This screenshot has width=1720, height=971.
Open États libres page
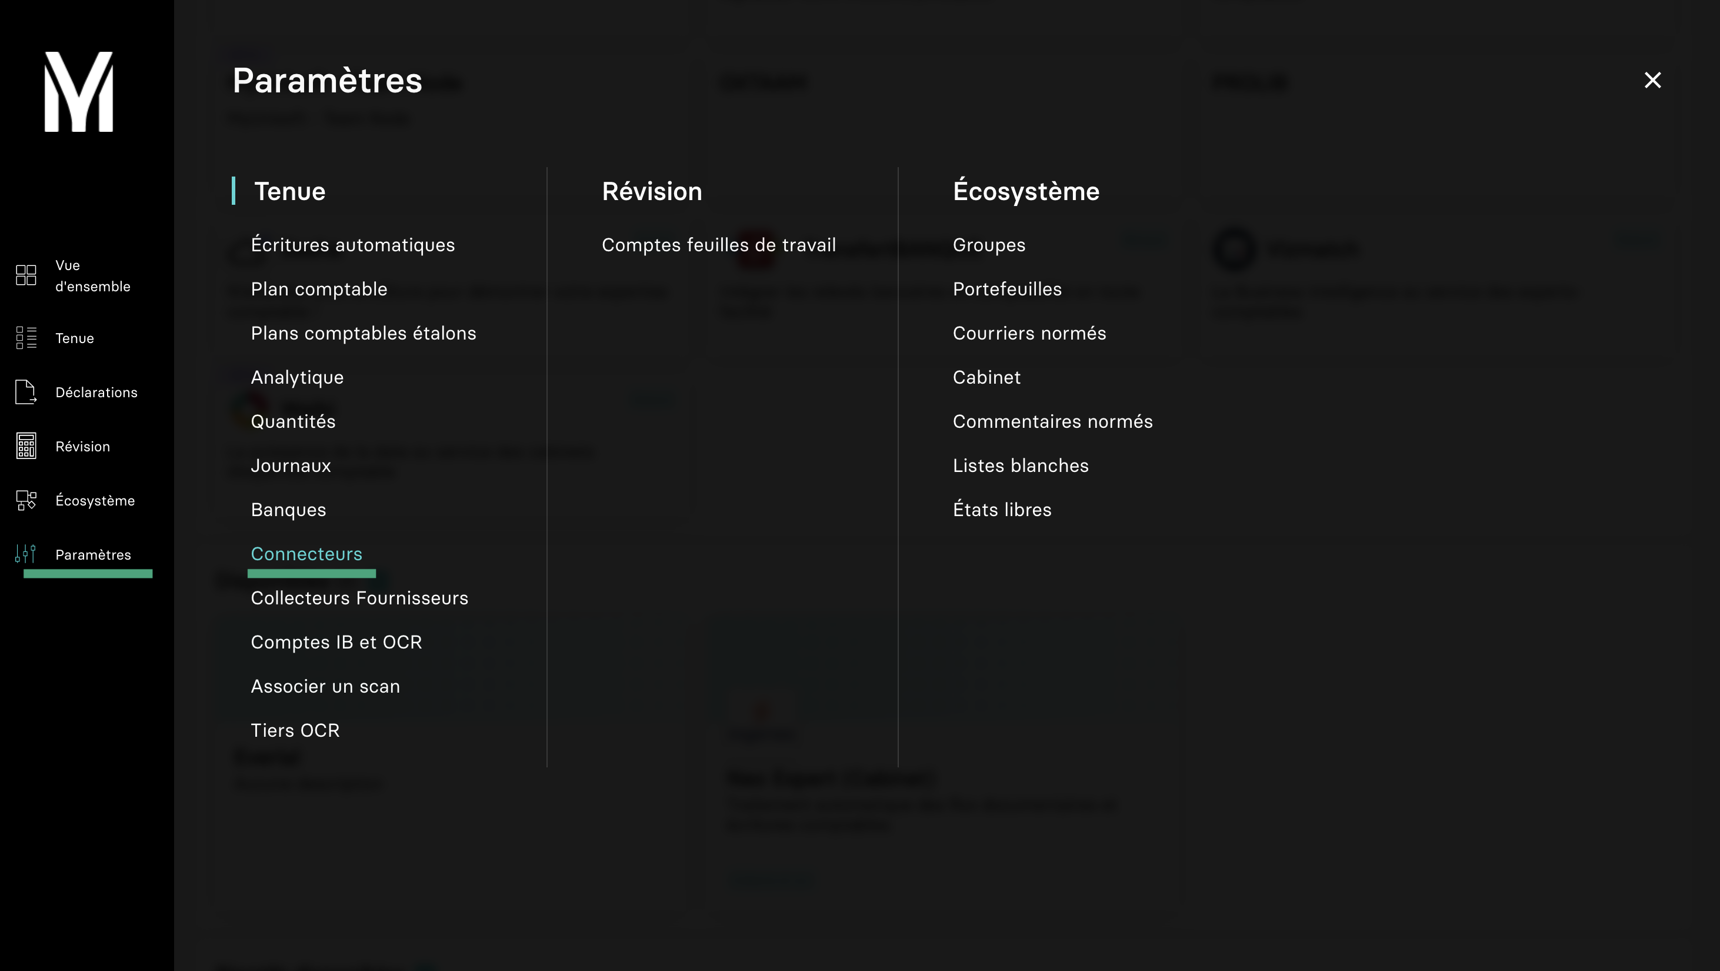tap(1002, 510)
